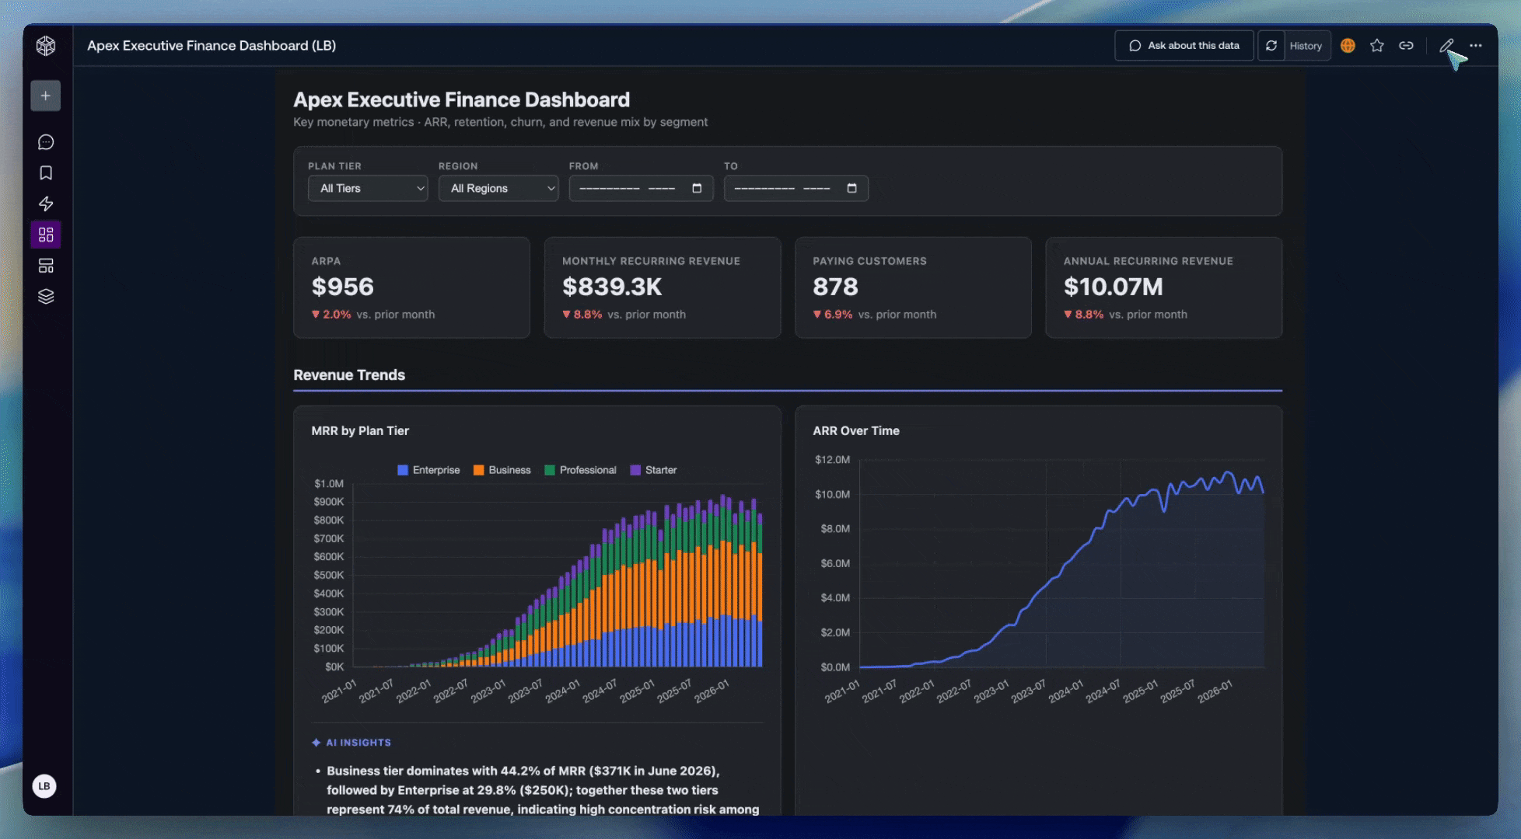
Task: Click the pencil edit icon
Action: [x=1446, y=46]
